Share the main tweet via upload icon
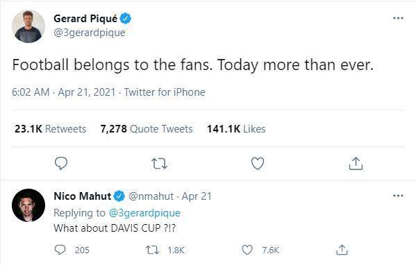The width and height of the screenshot is (416, 265). (356, 163)
